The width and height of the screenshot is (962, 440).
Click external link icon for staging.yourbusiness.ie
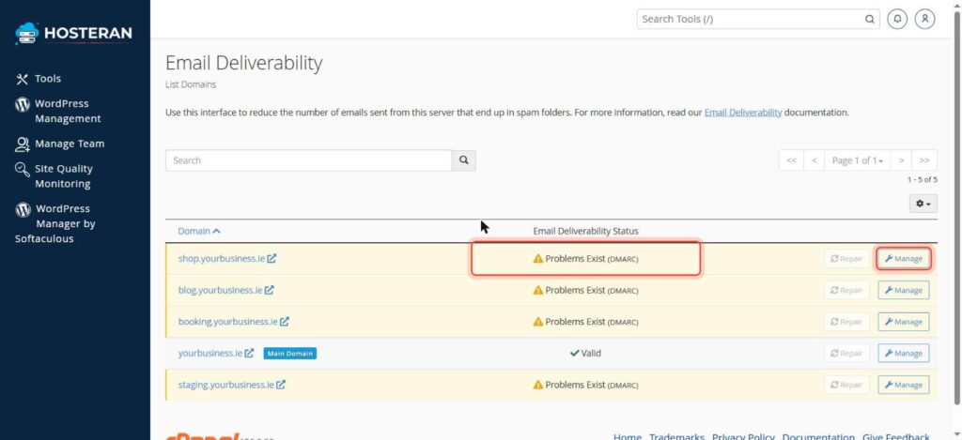coord(280,385)
